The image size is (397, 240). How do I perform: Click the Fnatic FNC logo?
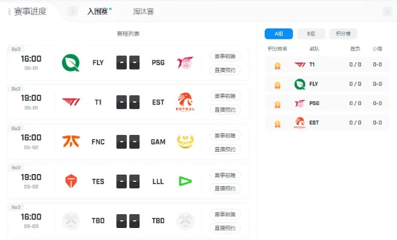pyautogui.click(x=71, y=142)
